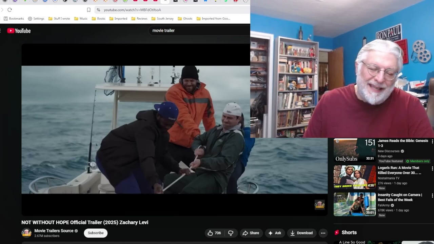Open the Imported from Goo... bookmark folder
The image size is (434, 244).
coord(213,19)
